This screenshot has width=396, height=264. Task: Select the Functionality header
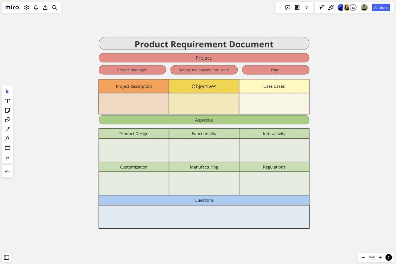[x=204, y=134]
